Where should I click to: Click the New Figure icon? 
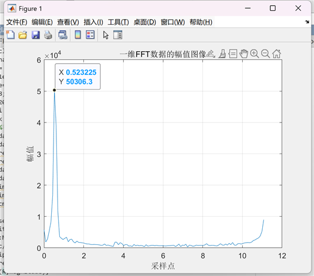tap(10, 35)
